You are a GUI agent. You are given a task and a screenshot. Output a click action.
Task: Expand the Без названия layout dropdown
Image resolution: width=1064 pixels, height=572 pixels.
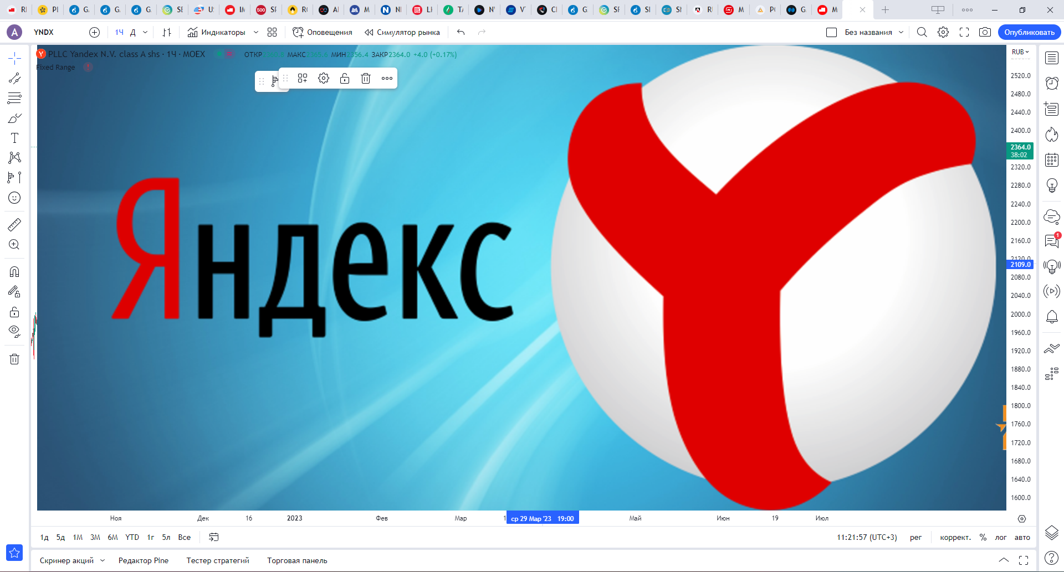901,32
